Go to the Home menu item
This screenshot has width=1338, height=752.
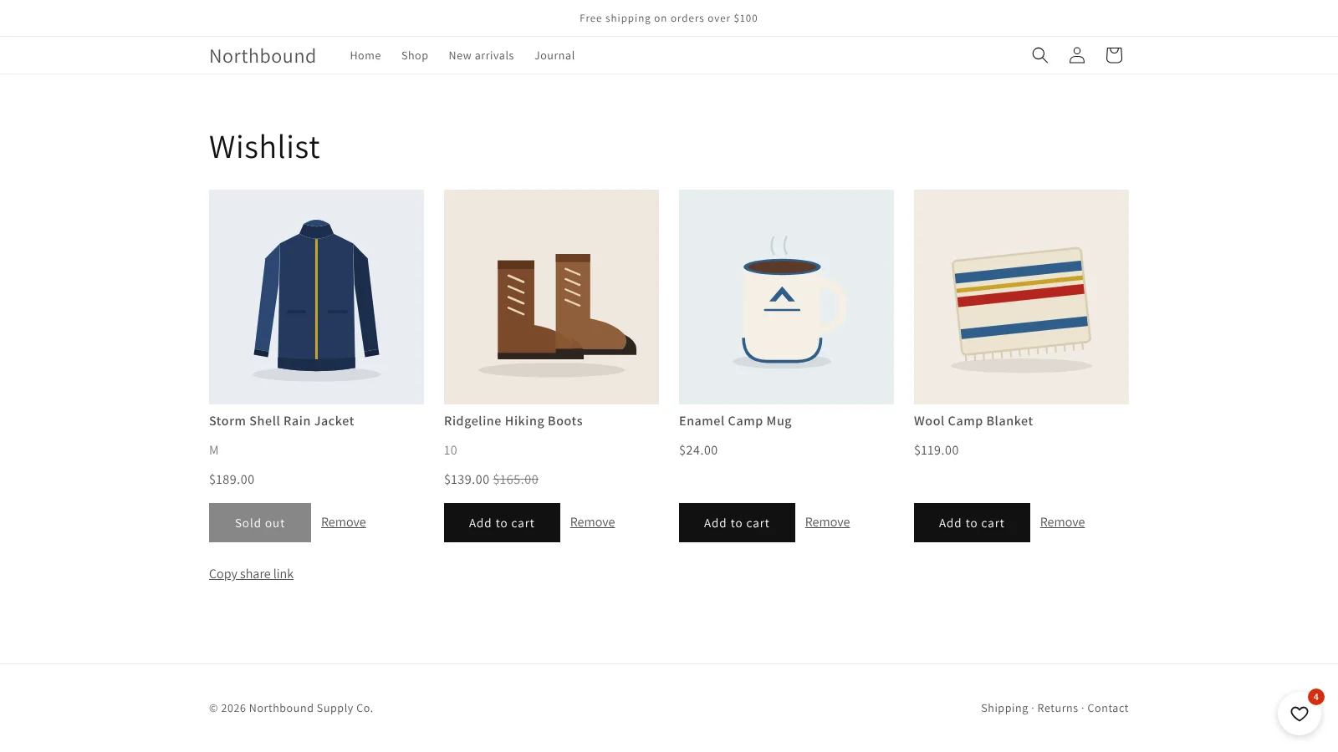365,56
